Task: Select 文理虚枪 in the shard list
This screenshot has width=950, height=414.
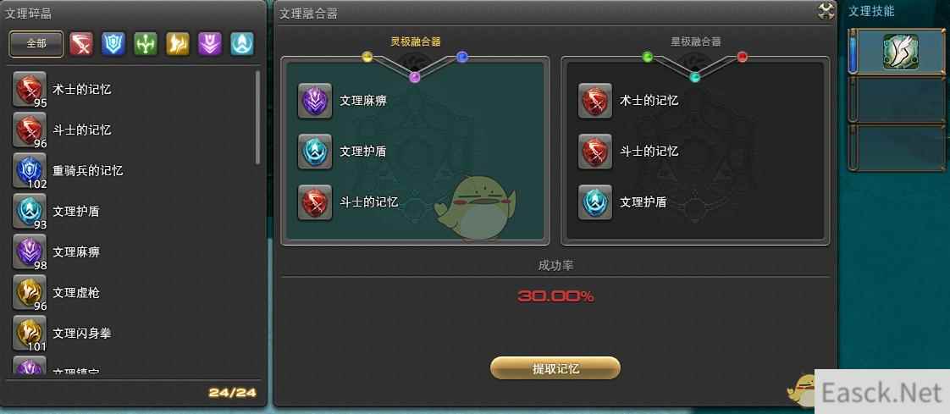Action: click(x=133, y=293)
